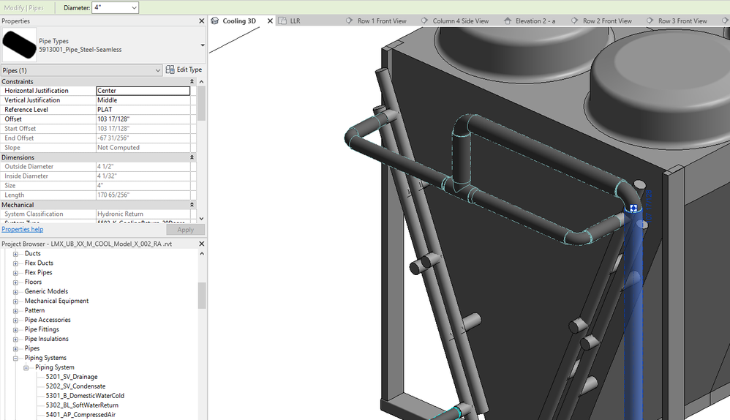The height and width of the screenshot is (420, 730).
Task: Click the Cooling 3D tab's 3D view icon
Action: click(214, 20)
